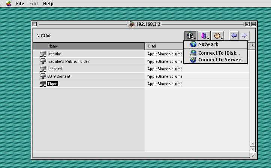Click the scrollbar up arrow

click(253, 144)
